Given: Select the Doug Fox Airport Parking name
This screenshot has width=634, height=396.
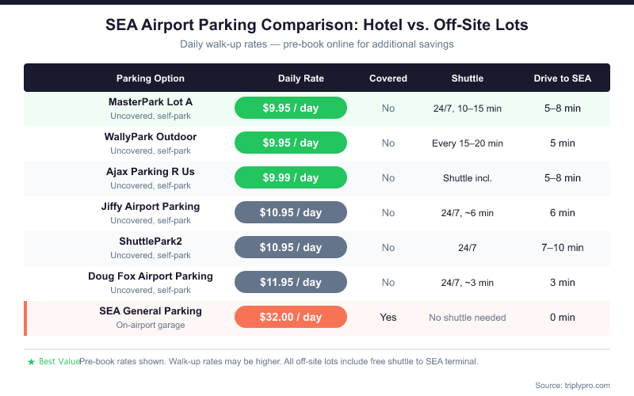Looking at the screenshot, I should pyautogui.click(x=151, y=276).
